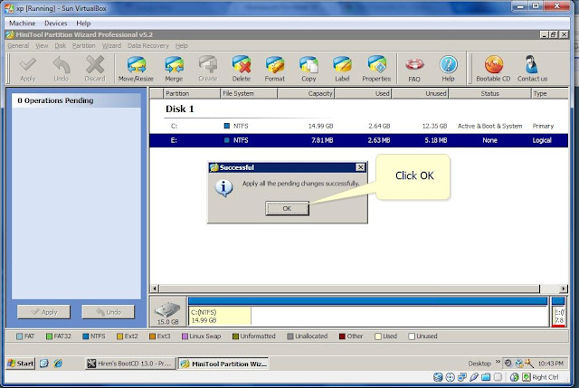
Task: Click the taskbar clock showing 10:43 PM
Action: [x=550, y=364]
